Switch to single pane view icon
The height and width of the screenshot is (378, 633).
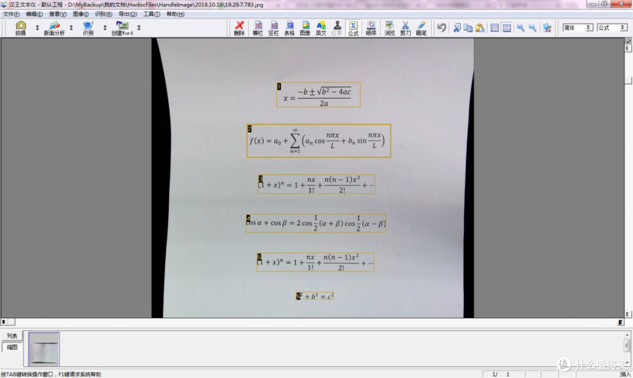pos(495,28)
